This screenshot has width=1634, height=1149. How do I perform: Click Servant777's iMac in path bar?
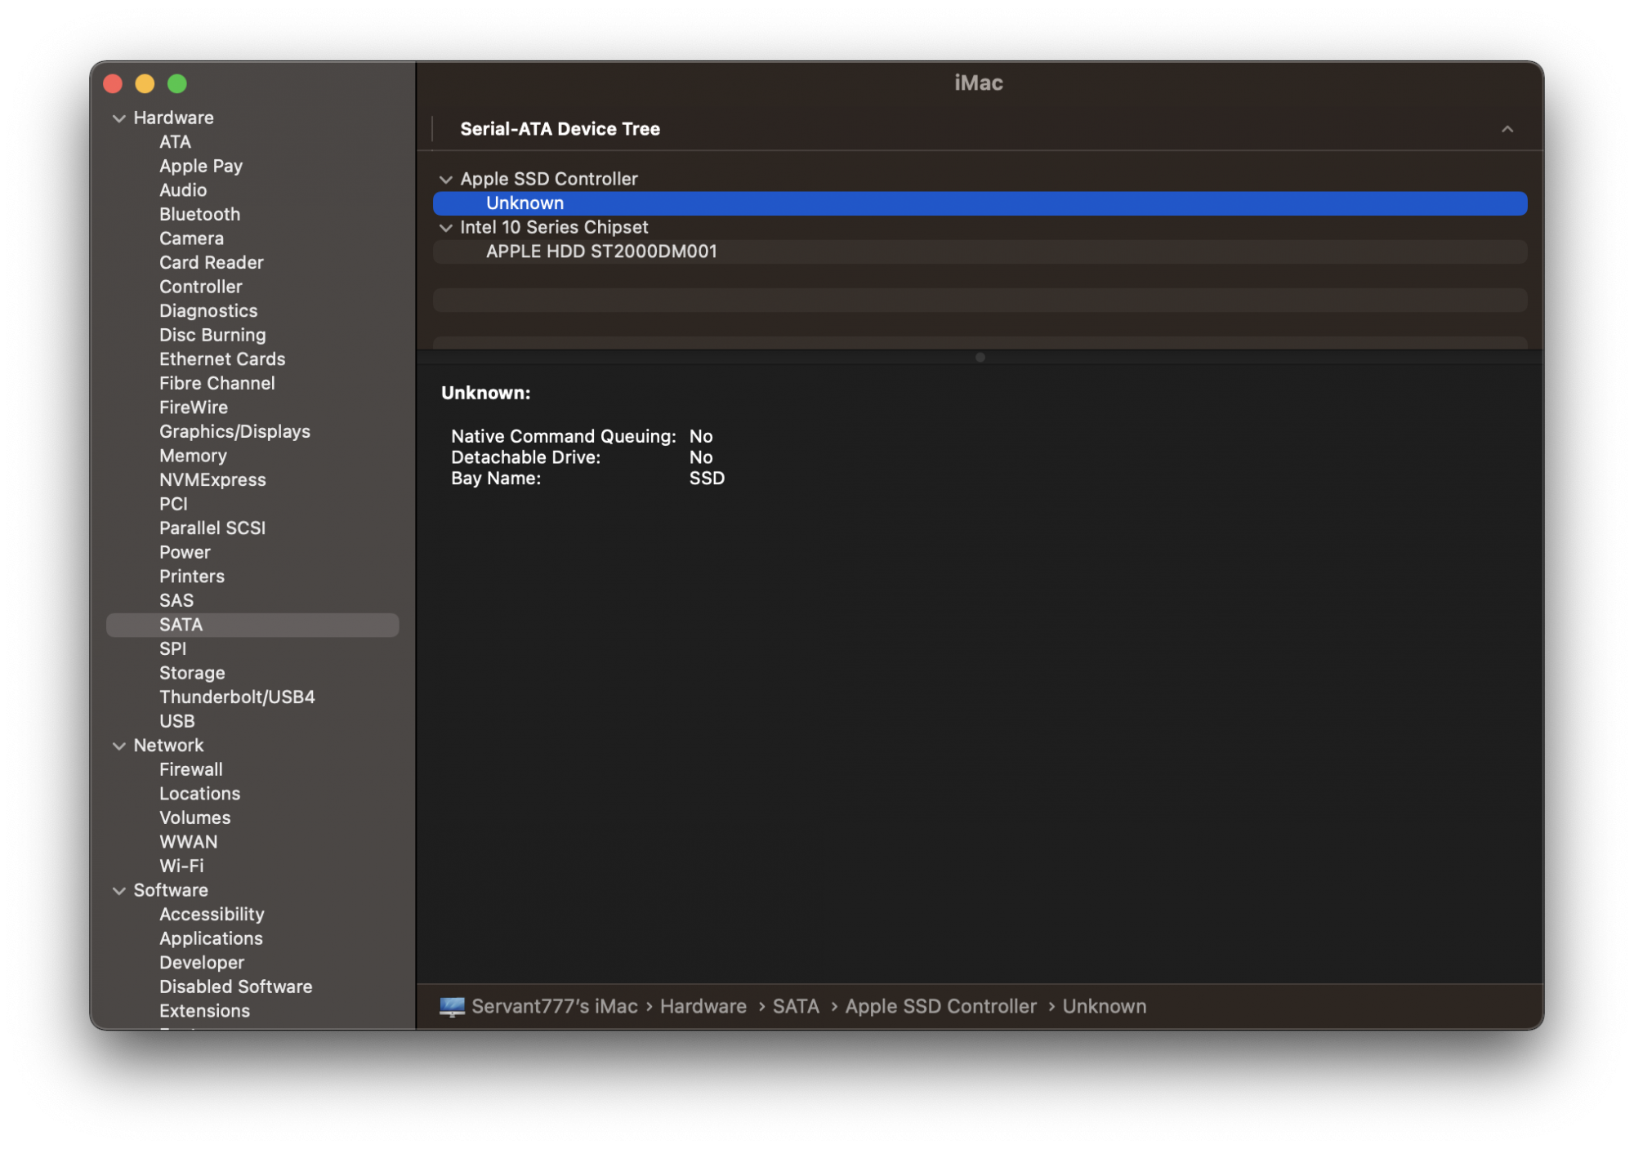click(554, 1007)
